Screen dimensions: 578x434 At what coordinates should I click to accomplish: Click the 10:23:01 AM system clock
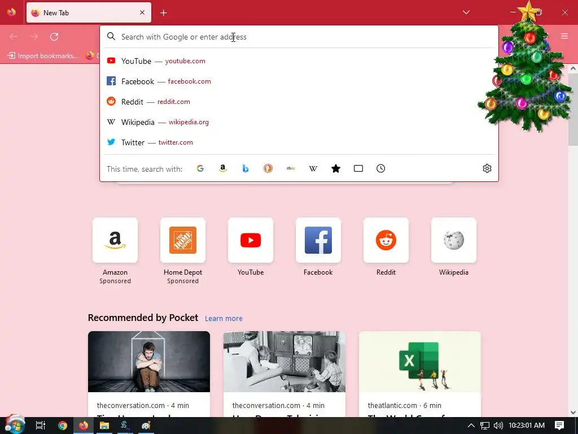(x=527, y=426)
